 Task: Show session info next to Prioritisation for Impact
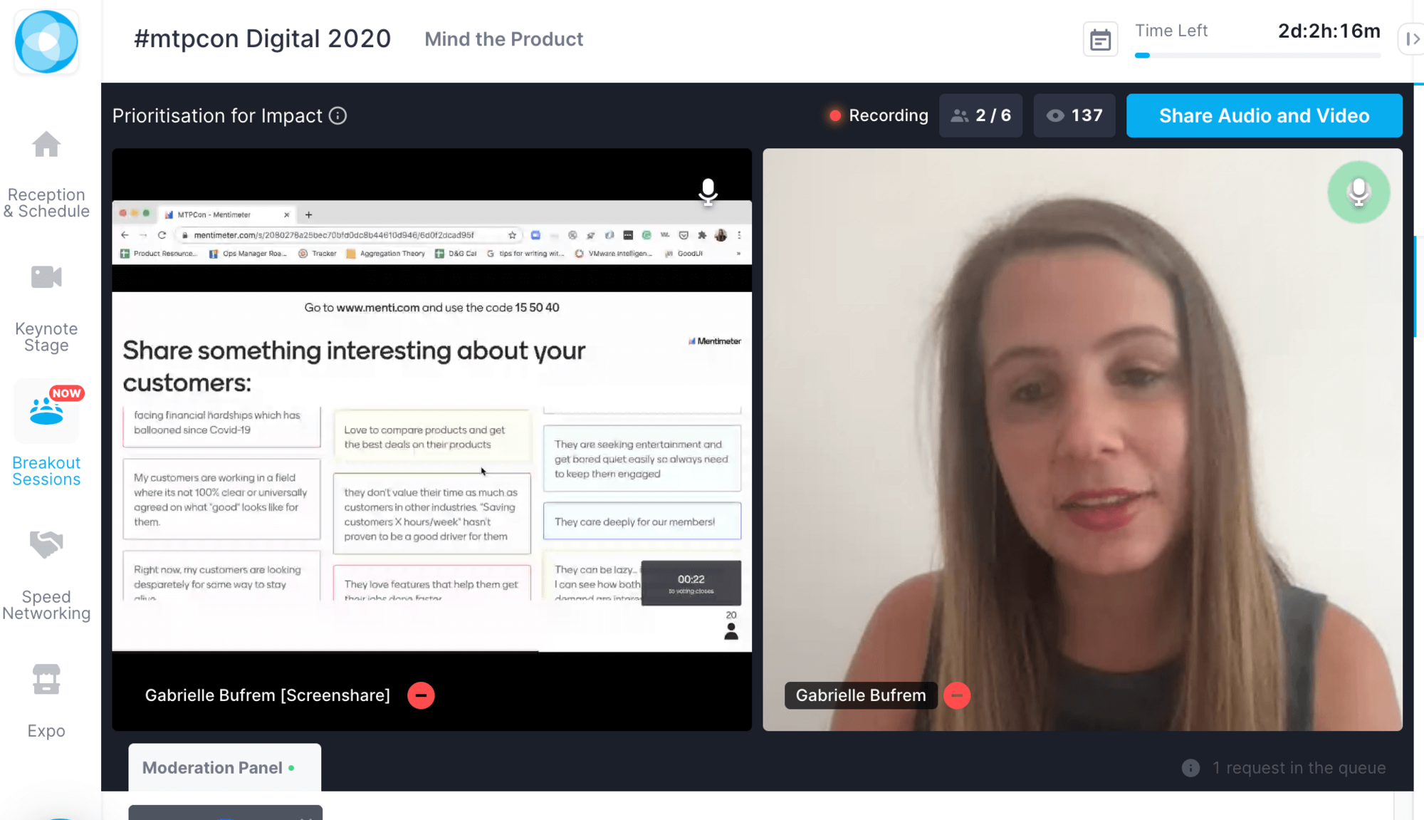[338, 115]
